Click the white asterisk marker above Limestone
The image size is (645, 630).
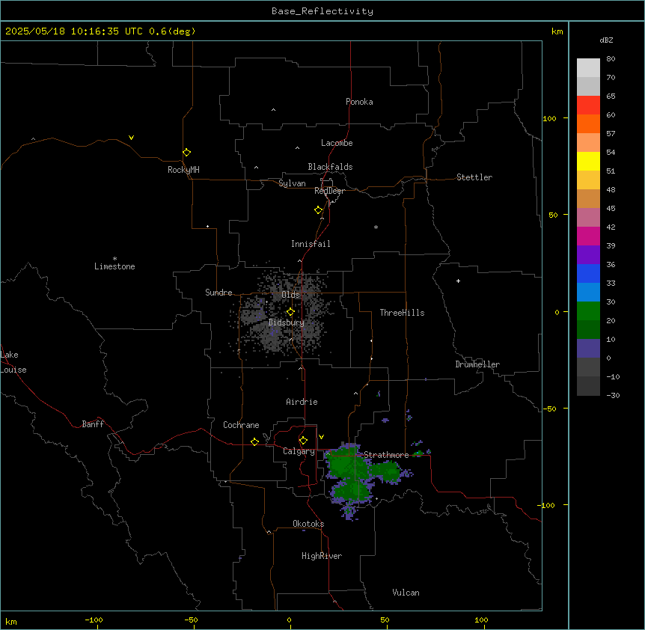[x=114, y=259]
